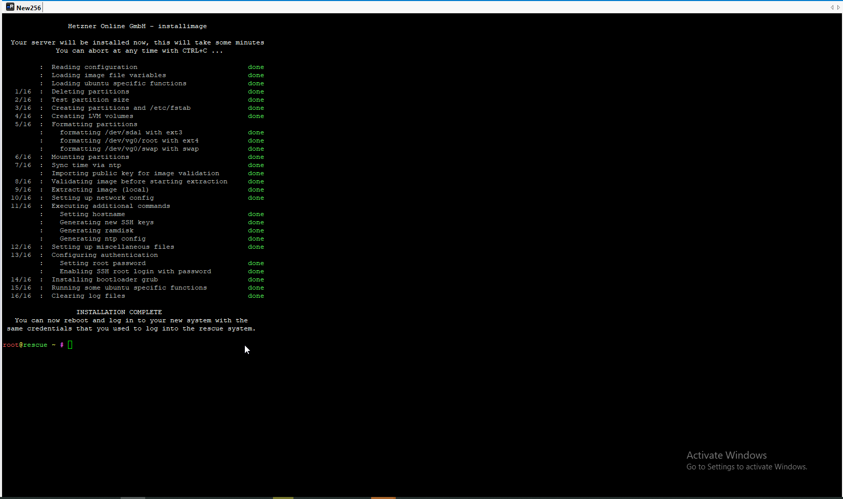This screenshot has width=843, height=499.
Task: Click 'same credentials that you used' line
Action: click(131, 328)
